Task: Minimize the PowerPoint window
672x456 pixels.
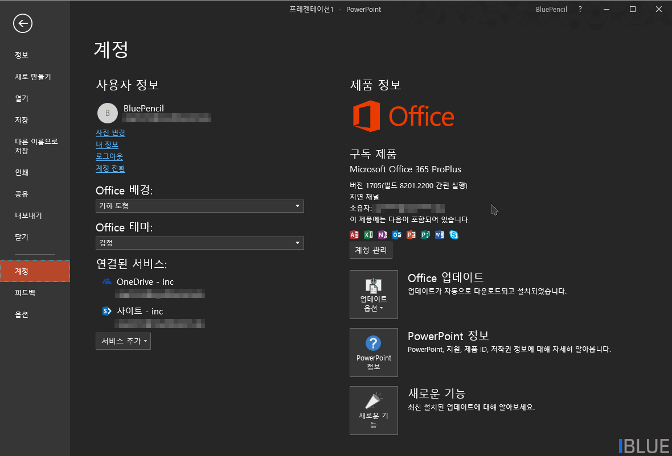Action: pos(607,9)
